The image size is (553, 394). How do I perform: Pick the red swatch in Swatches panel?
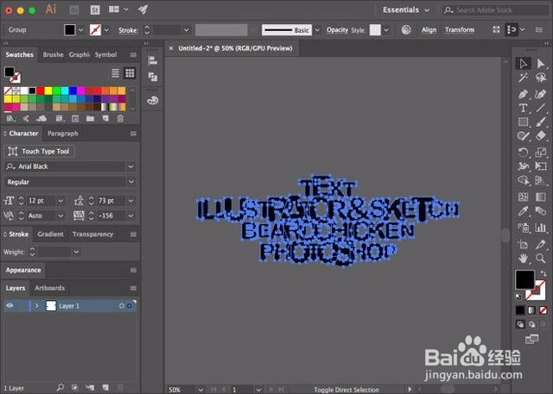tap(41, 91)
